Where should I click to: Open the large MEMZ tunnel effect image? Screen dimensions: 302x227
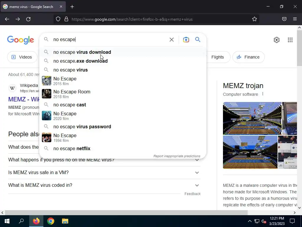252,118
